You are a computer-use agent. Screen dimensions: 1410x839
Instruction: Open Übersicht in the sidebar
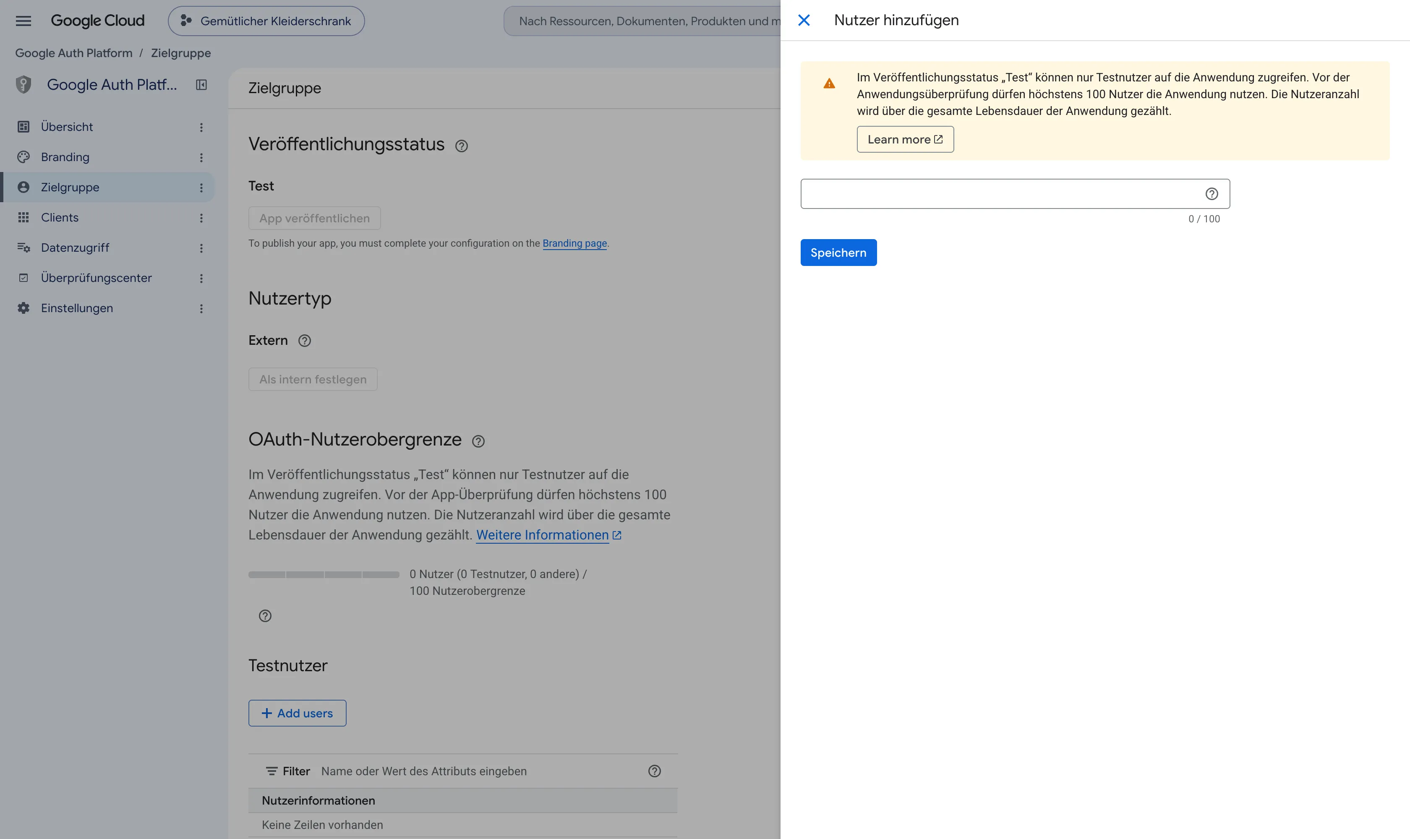click(107, 127)
